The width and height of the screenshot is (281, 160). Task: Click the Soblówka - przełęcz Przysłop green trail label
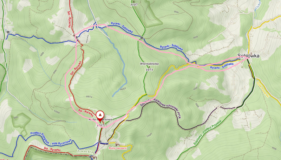tap(207, 132)
